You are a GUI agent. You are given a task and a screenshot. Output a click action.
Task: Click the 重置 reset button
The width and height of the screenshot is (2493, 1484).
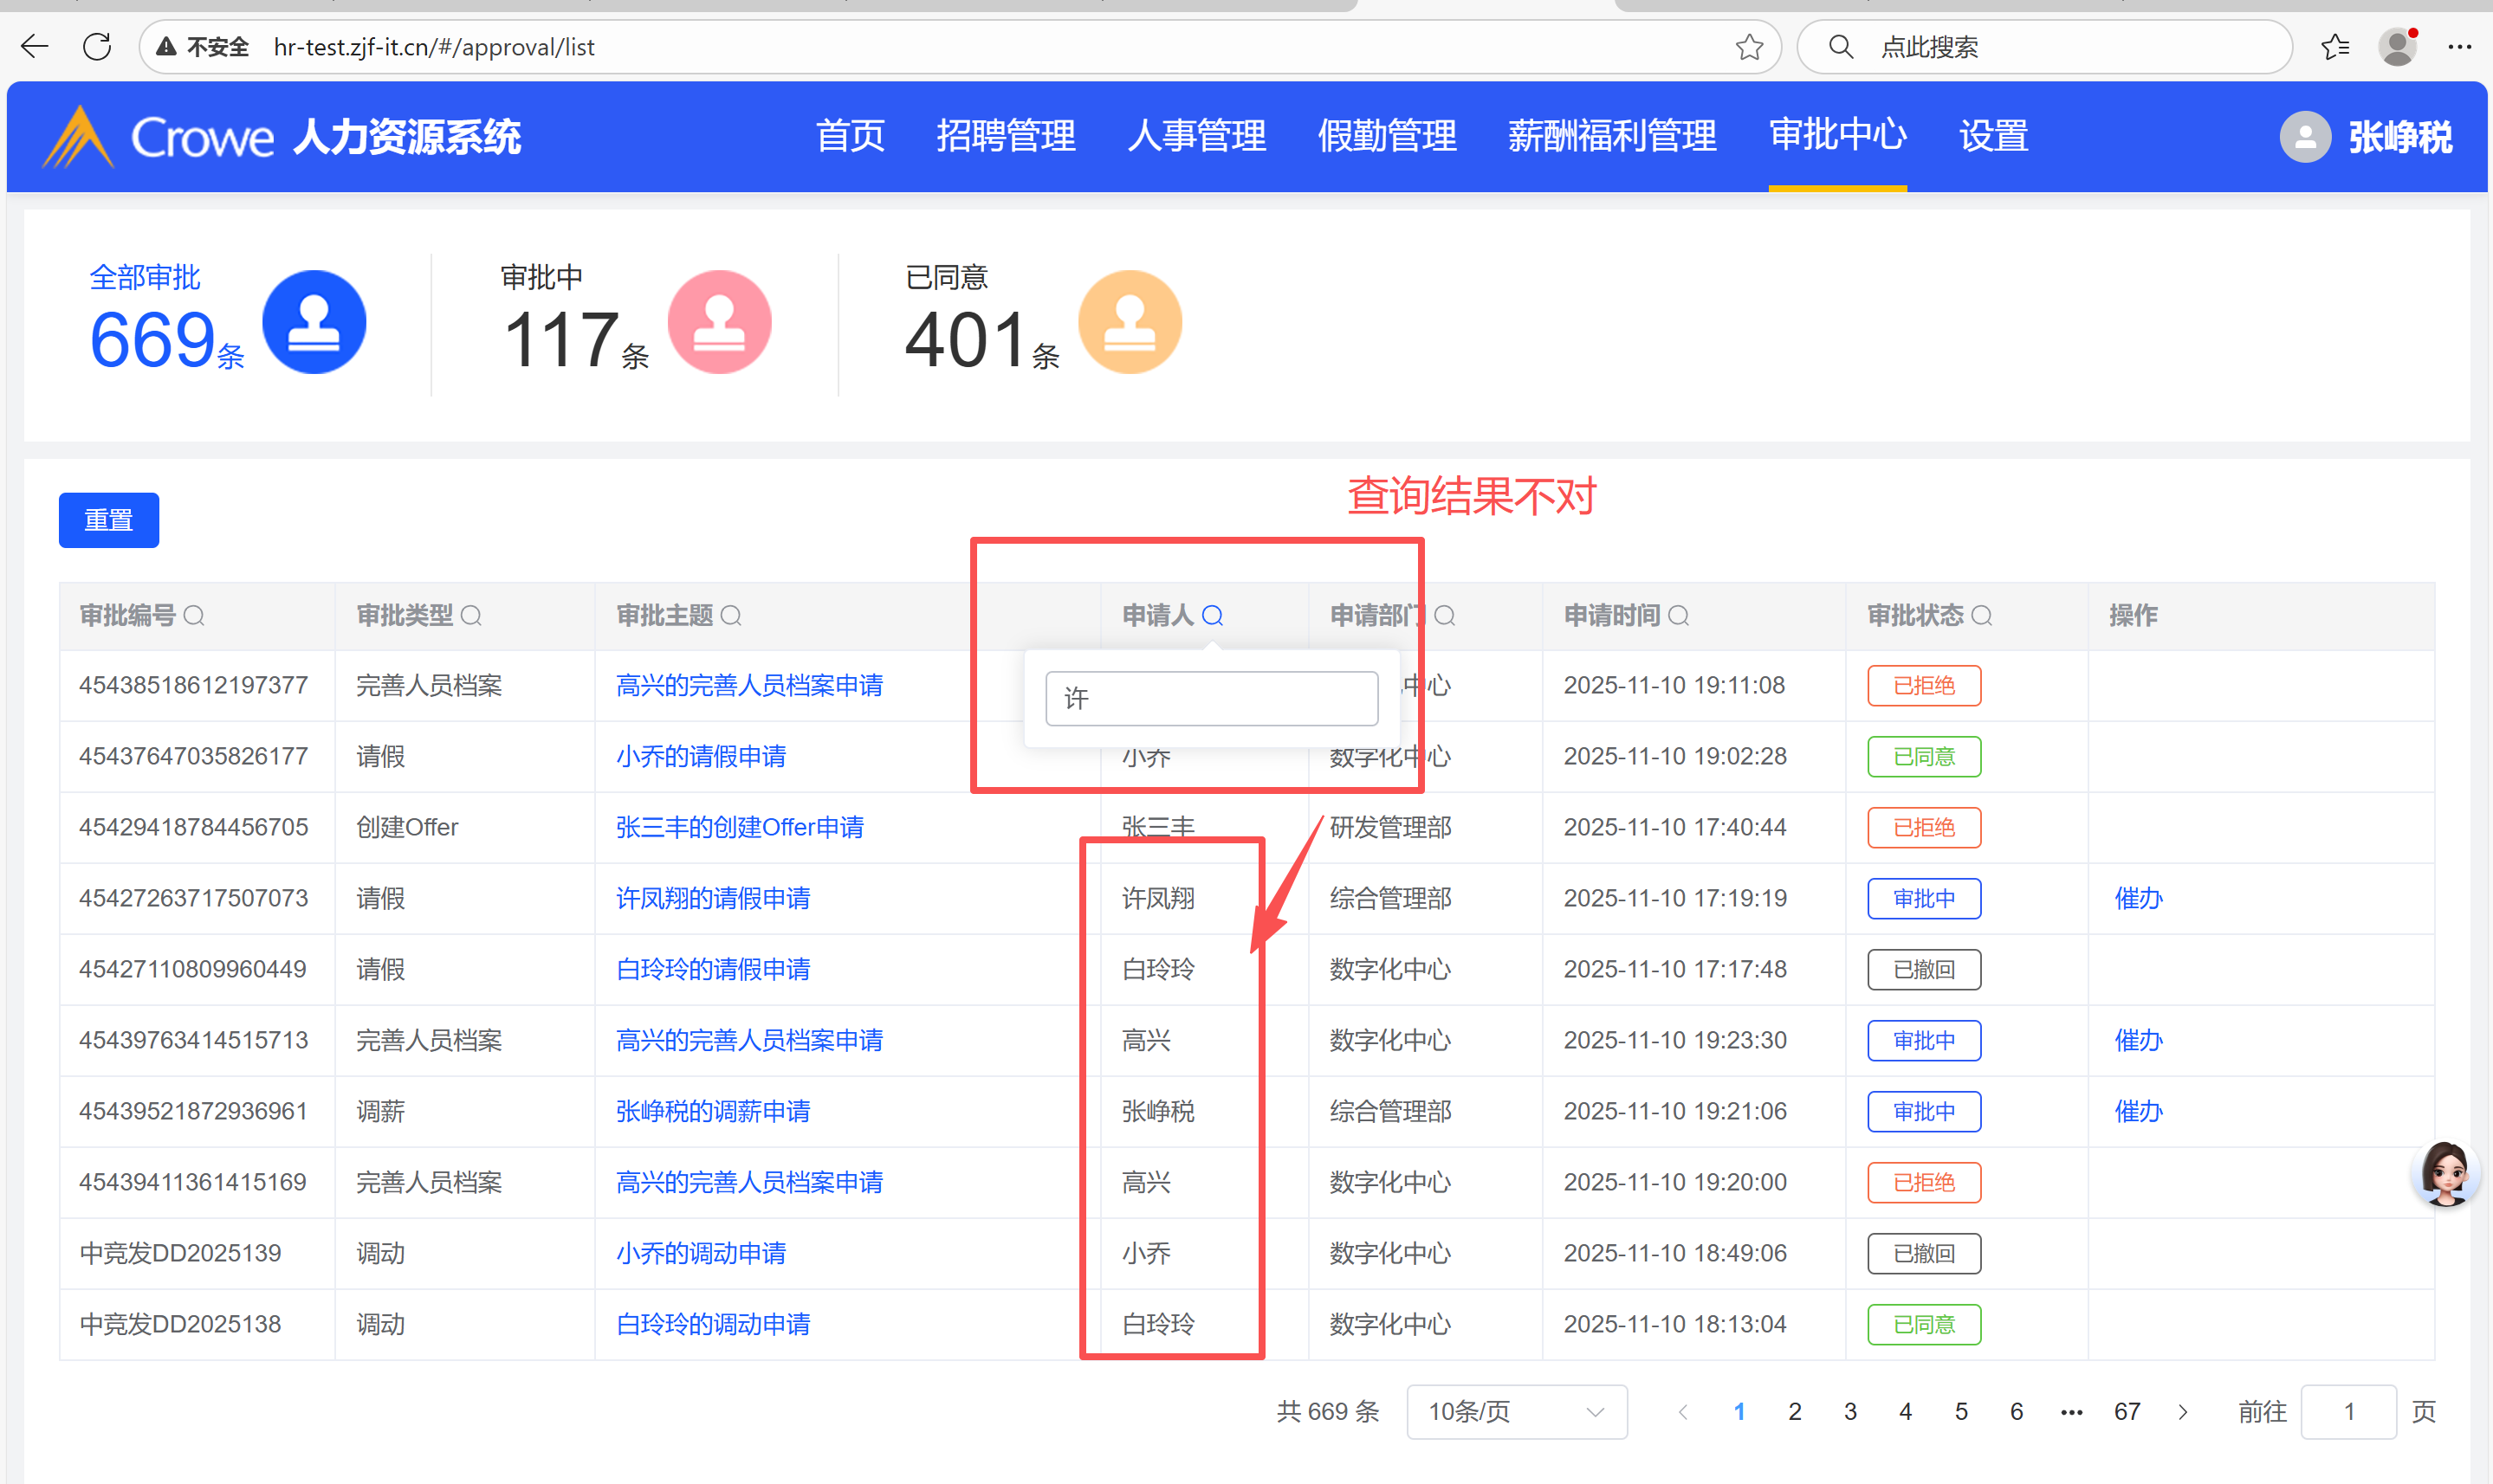[x=108, y=520]
